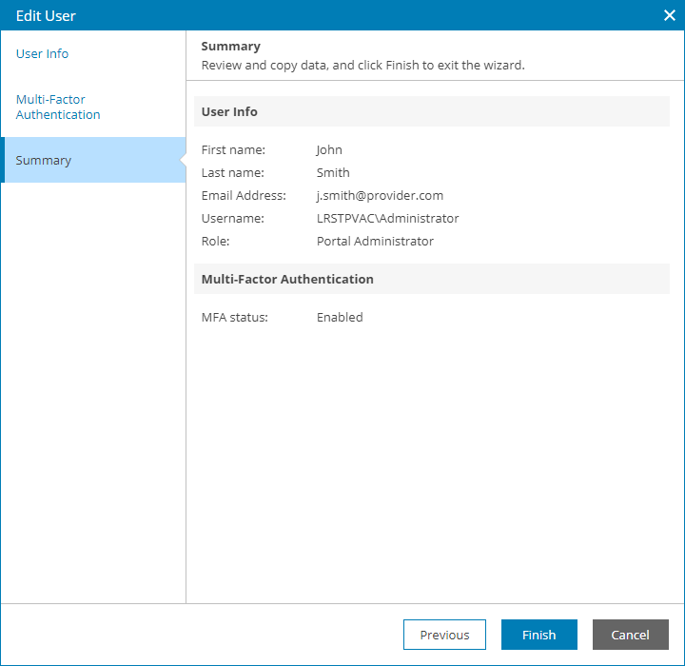Click Finish to exit the wizard
Viewport: 685px width, 666px height.
[538, 635]
